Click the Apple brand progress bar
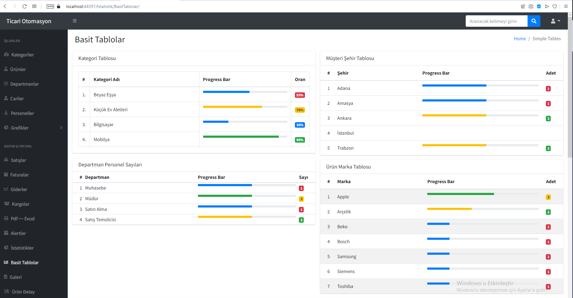Screen dimensions: 573x298 point(483,194)
